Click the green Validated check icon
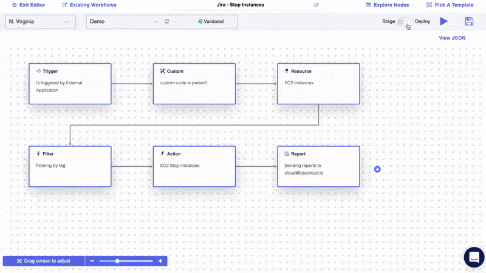 click(x=200, y=21)
